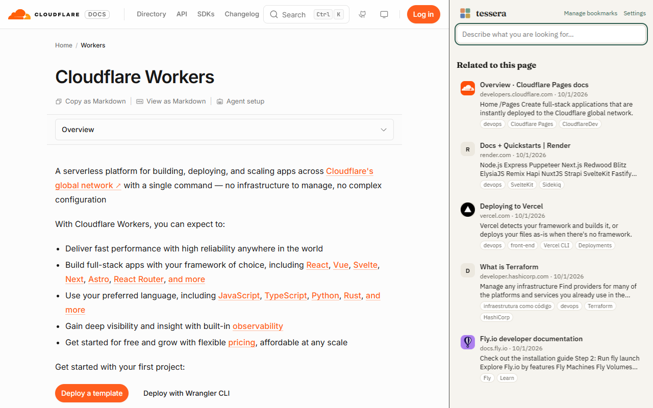653x408 pixels.
Task: Click the Render bookmark 'R' favicon
Action: 468,149
